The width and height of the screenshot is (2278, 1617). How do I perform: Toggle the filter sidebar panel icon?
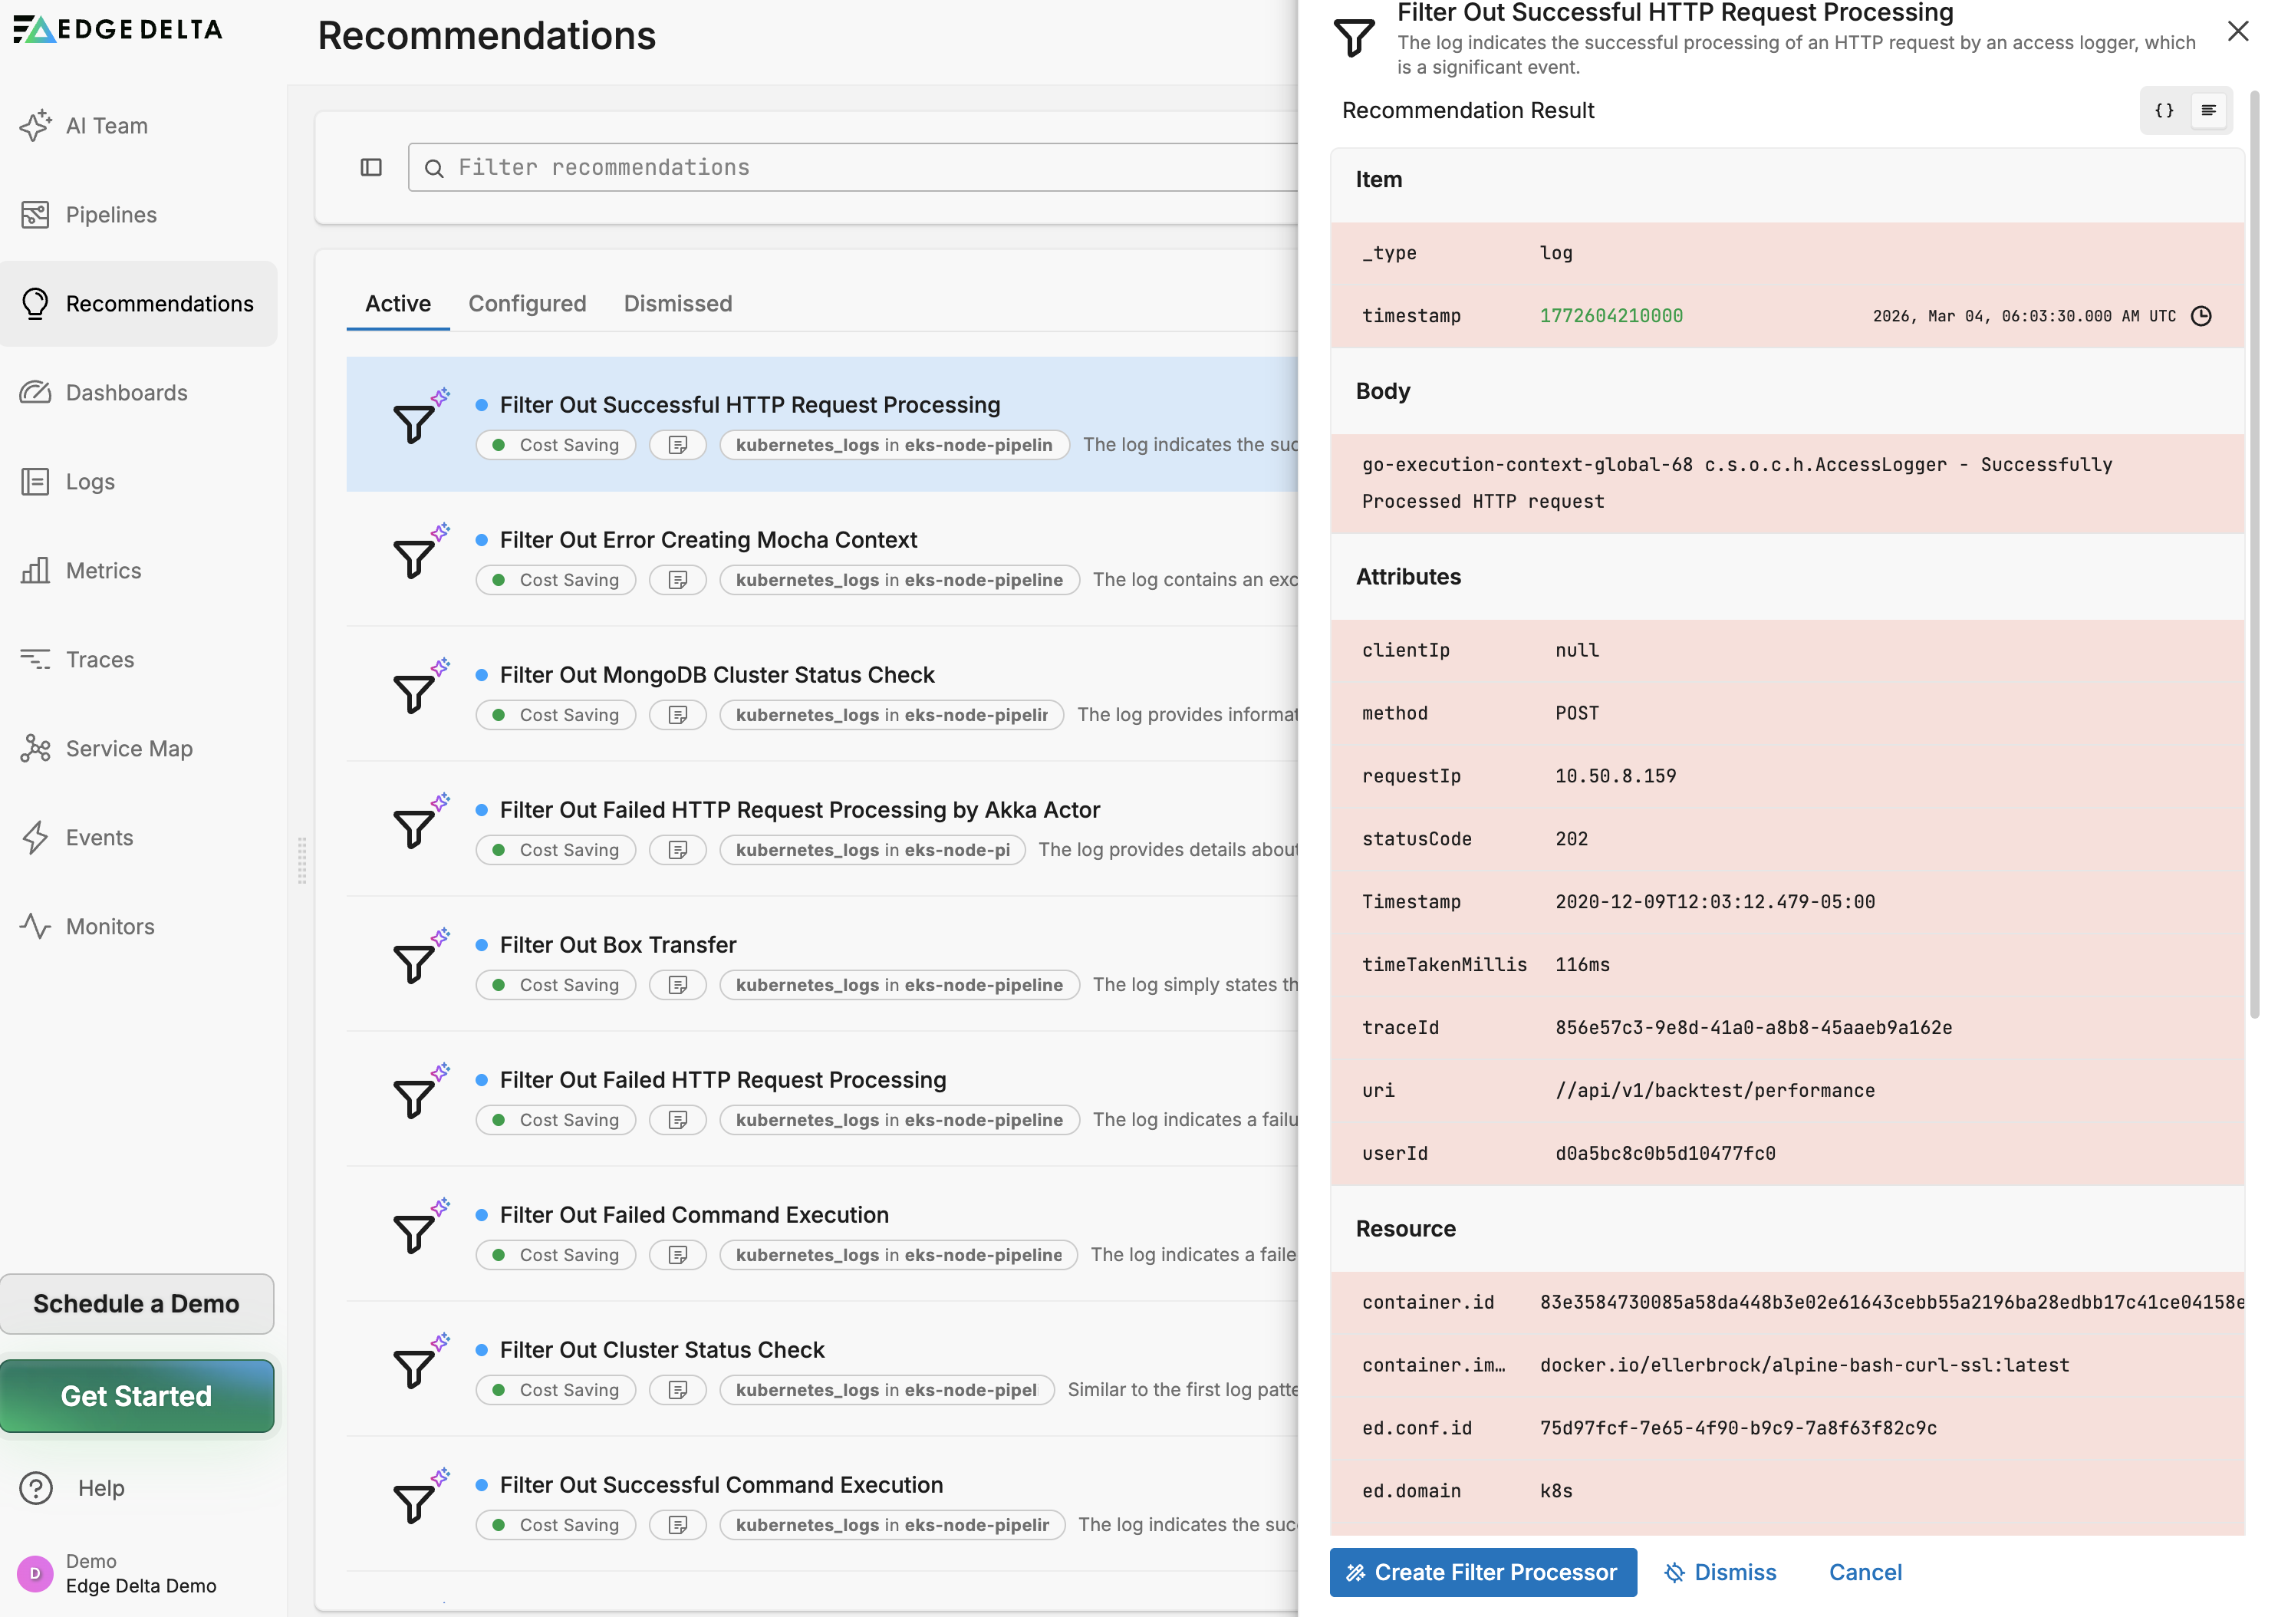(370, 167)
